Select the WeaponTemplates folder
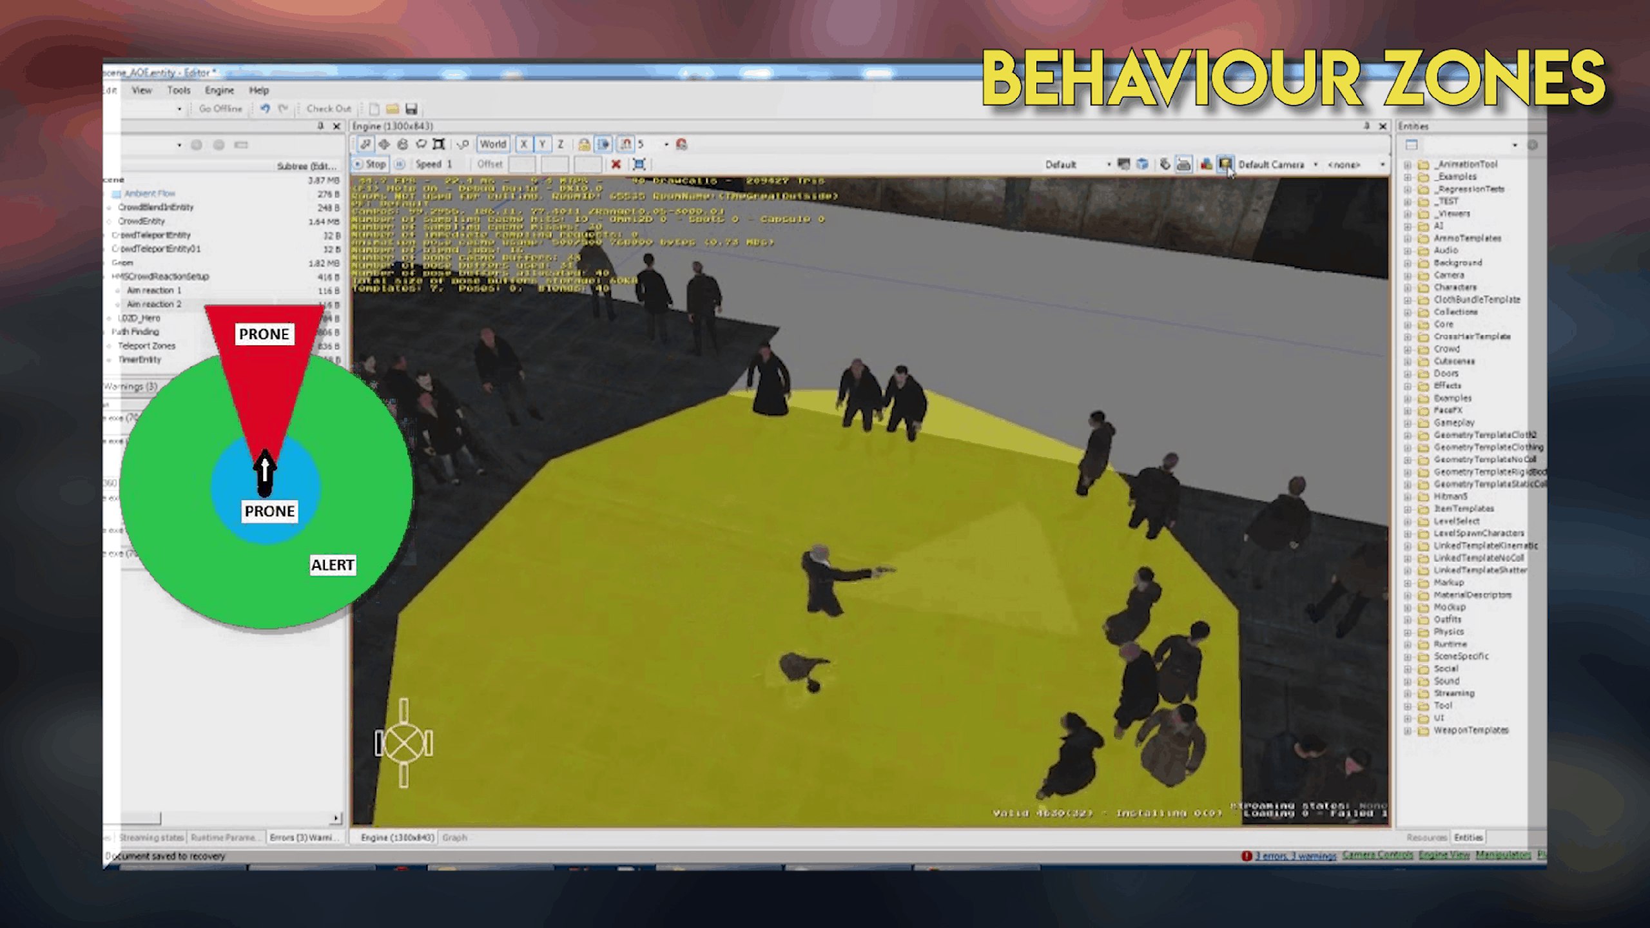This screenshot has height=928, width=1650. (1471, 731)
